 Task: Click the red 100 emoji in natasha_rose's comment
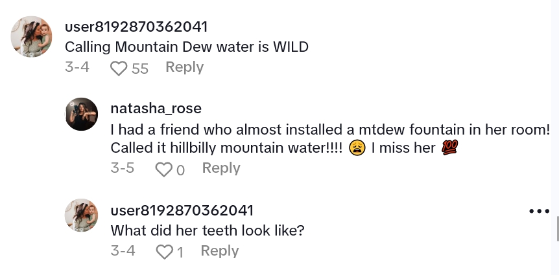click(x=449, y=148)
